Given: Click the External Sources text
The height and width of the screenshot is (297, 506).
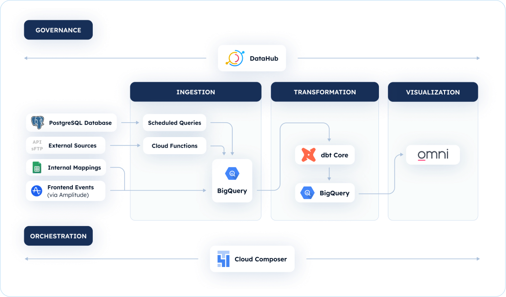Looking at the screenshot, I should click(x=72, y=146).
